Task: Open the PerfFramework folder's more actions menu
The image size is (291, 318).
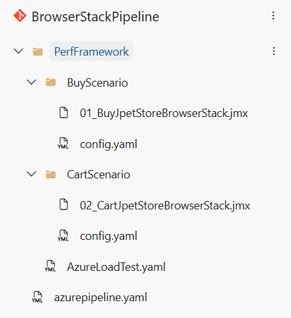Action: point(274,51)
